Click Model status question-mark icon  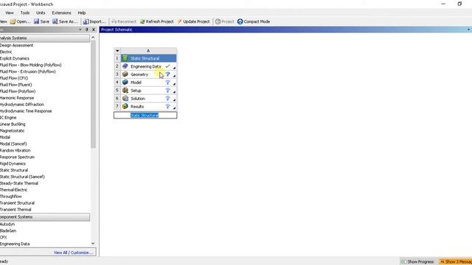pyautogui.click(x=167, y=82)
